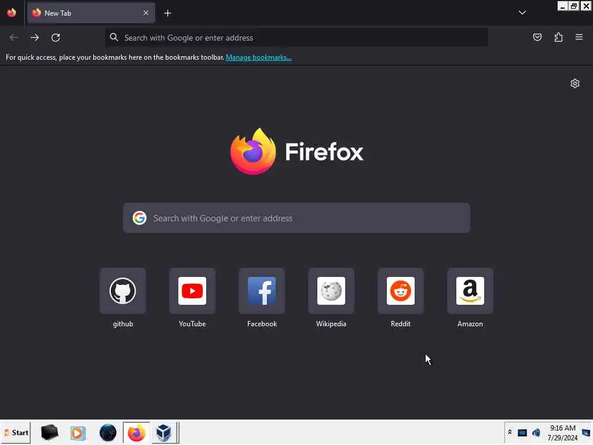This screenshot has width=593, height=445.
Task: Switch to Firefox in the taskbar
Action: (x=137, y=432)
